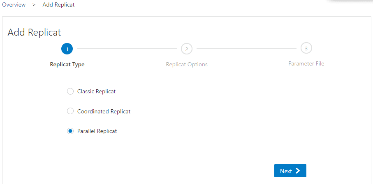The height and width of the screenshot is (185, 373).
Task: Click the Parallel Replicat text label
Action: coord(97,131)
